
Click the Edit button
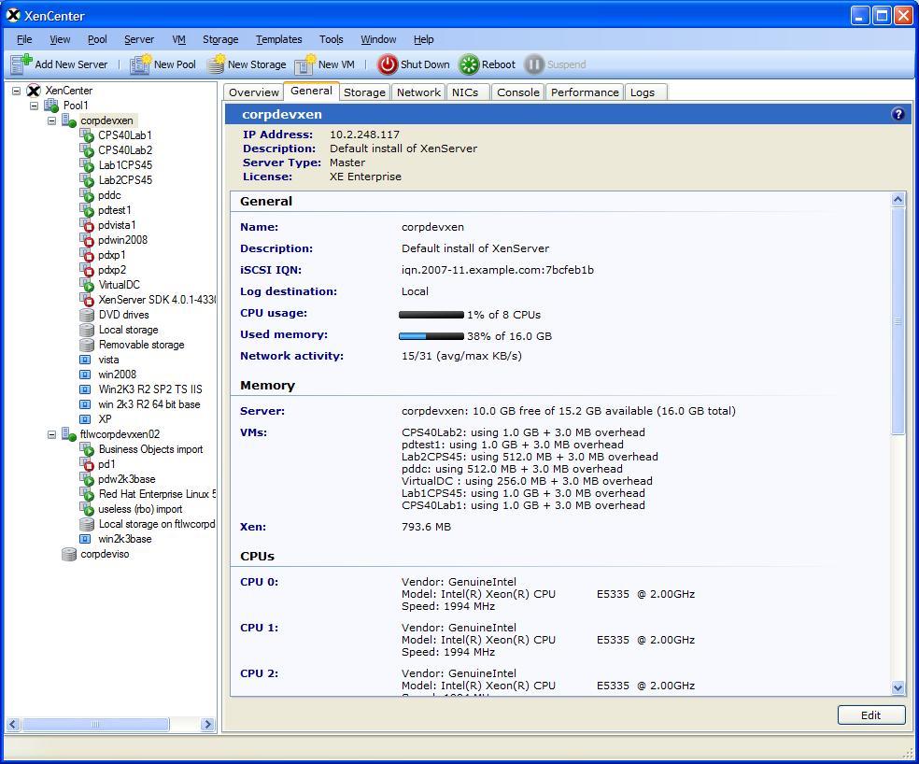[x=870, y=714]
